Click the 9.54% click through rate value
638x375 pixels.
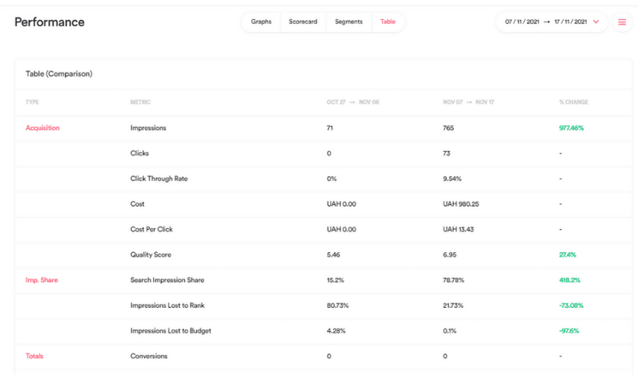click(452, 179)
